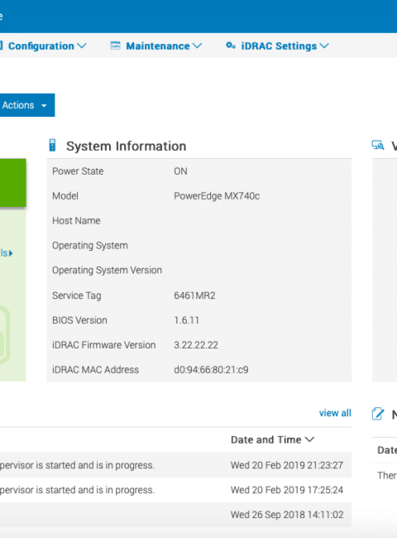Click the notes edit pencil icon
This screenshot has height=538, width=397.
[x=378, y=414]
